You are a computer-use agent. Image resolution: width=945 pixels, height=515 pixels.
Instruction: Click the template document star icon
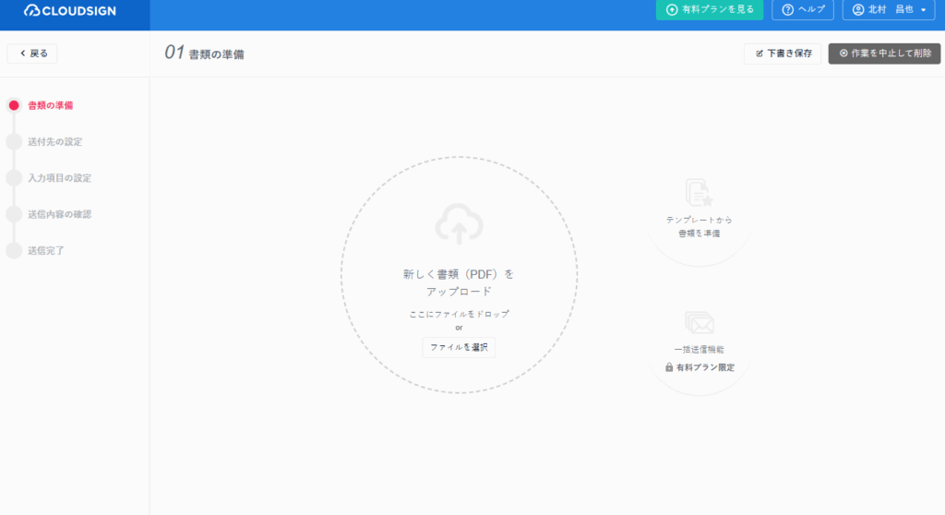click(700, 192)
